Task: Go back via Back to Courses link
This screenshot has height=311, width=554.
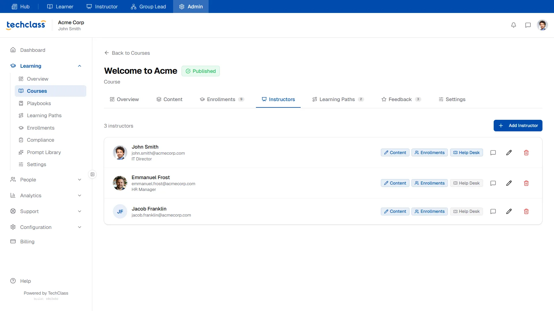Action: 127,53
